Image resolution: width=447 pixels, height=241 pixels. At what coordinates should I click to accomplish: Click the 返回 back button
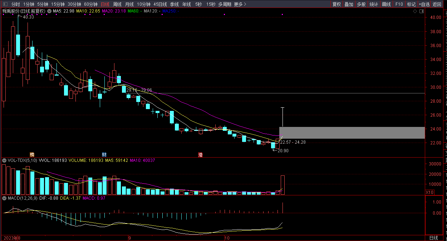437,5
